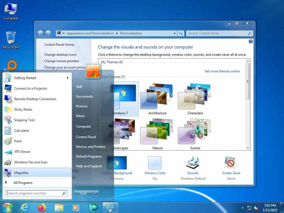The image size is (284, 213).
Task: Open the address bar history dropdown
Action: [174, 33]
